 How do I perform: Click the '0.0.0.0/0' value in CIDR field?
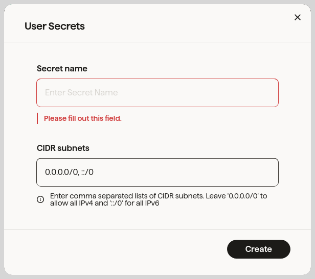61,172
